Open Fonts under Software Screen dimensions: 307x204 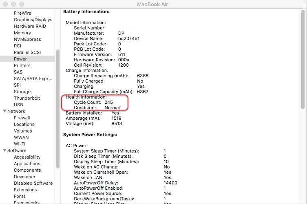pyautogui.click(x=20, y=196)
